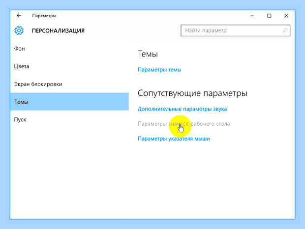Minimize the Параметры window
Image resolution: width=305 pixels, height=229 pixels.
click(x=252, y=16)
